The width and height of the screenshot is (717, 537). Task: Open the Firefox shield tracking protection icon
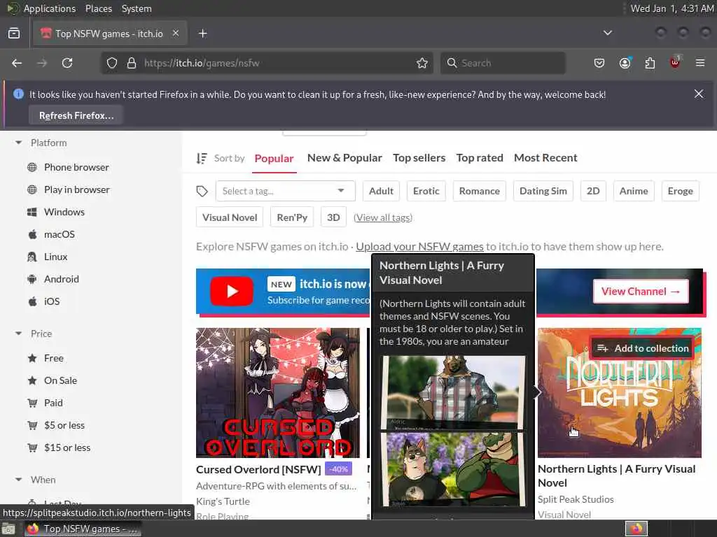click(112, 63)
